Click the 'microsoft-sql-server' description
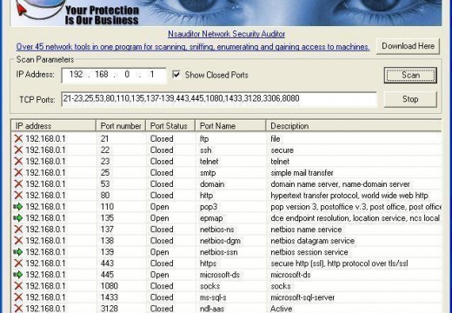The width and height of the screenshot is (452, 313). pyautogui.click(x=302, y=297)
